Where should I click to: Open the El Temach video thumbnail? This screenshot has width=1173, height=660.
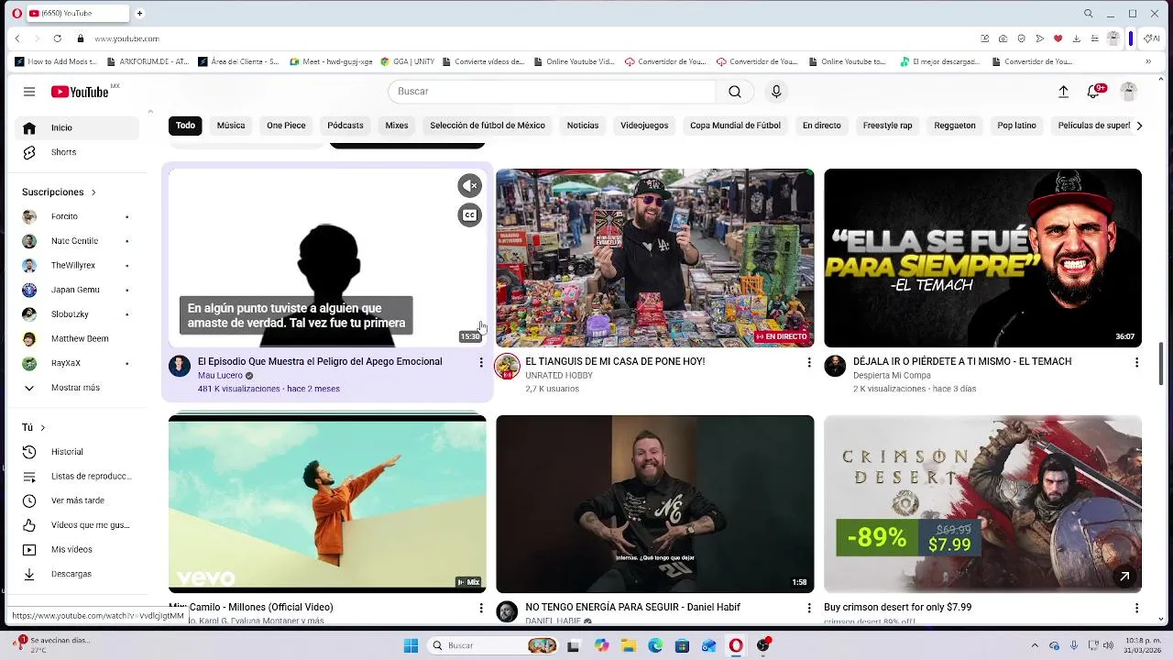tap(982, 258)
